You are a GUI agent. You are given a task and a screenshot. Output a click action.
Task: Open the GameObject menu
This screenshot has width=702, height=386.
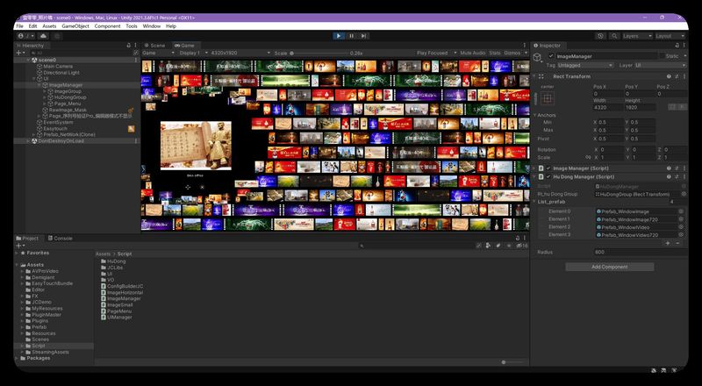(75, 26)
